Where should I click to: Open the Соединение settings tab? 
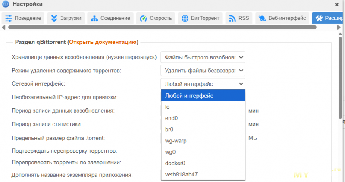[x=110, y=18]
